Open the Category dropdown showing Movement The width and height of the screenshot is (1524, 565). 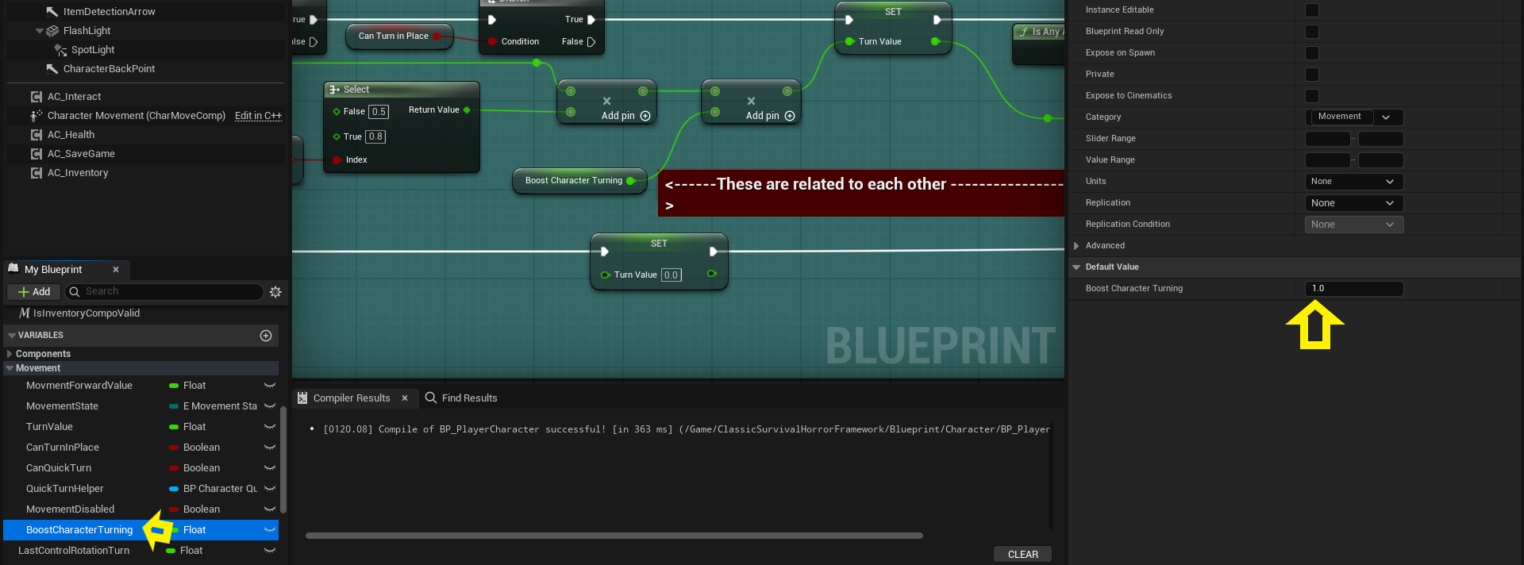point(1387,117)
